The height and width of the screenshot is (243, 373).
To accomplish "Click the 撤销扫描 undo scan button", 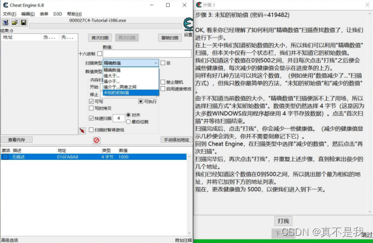I will (170, 37).
